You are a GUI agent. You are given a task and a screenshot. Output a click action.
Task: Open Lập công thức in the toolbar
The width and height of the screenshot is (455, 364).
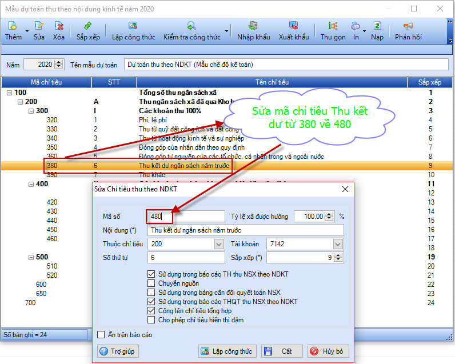click(x=133, y=31)
